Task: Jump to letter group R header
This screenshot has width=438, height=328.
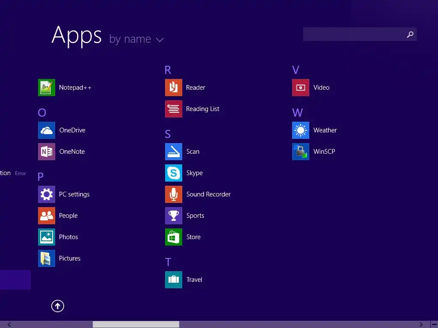Action: pos(168,70)
